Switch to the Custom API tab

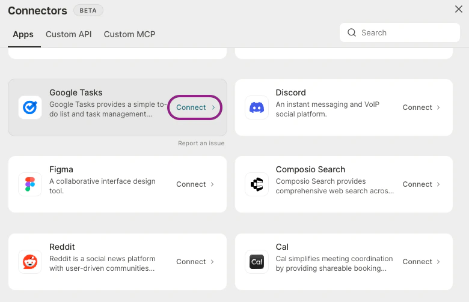[69, 34]
